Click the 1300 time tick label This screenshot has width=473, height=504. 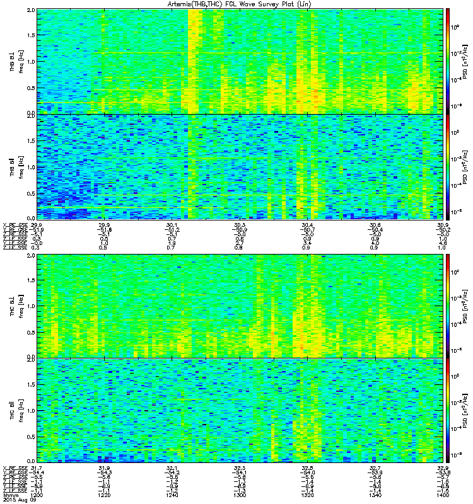click(x=240, y=495)
